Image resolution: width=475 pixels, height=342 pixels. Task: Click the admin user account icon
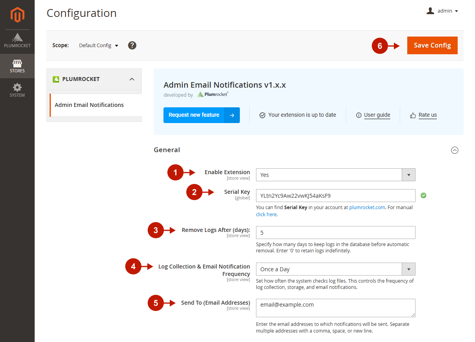(x=430, y=11)
